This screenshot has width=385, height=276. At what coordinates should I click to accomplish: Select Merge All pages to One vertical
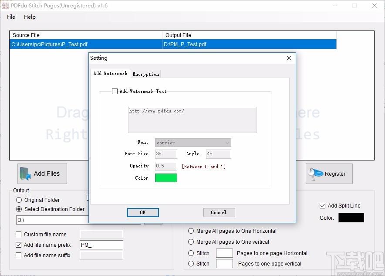191,242
